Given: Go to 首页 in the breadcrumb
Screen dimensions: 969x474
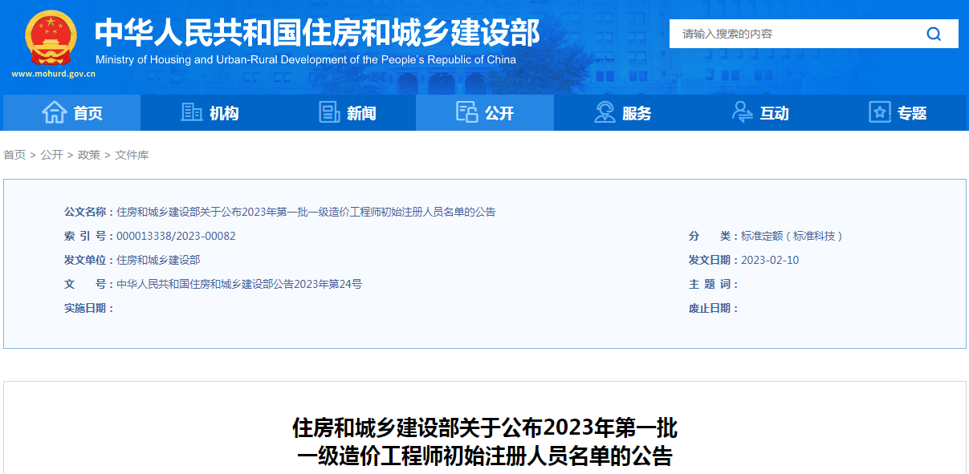Looking at the screenshot, I should [x=14, y=155].
